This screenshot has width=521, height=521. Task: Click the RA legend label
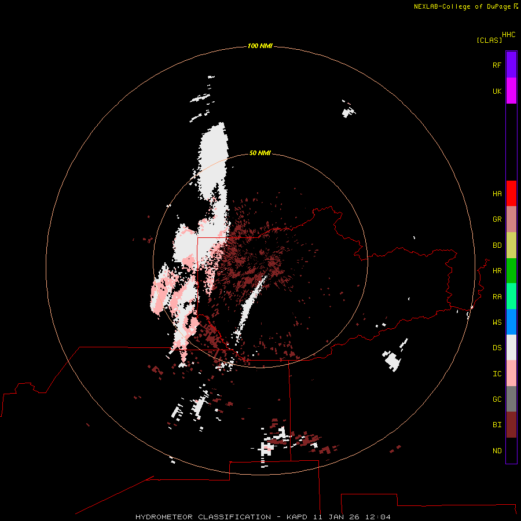(x=497, y=297)
